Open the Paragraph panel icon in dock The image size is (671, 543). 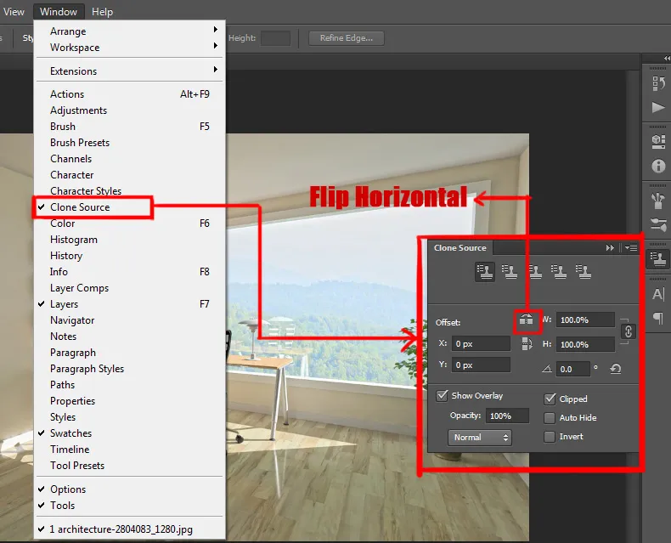pyautogui.click(x=658, y=318)
